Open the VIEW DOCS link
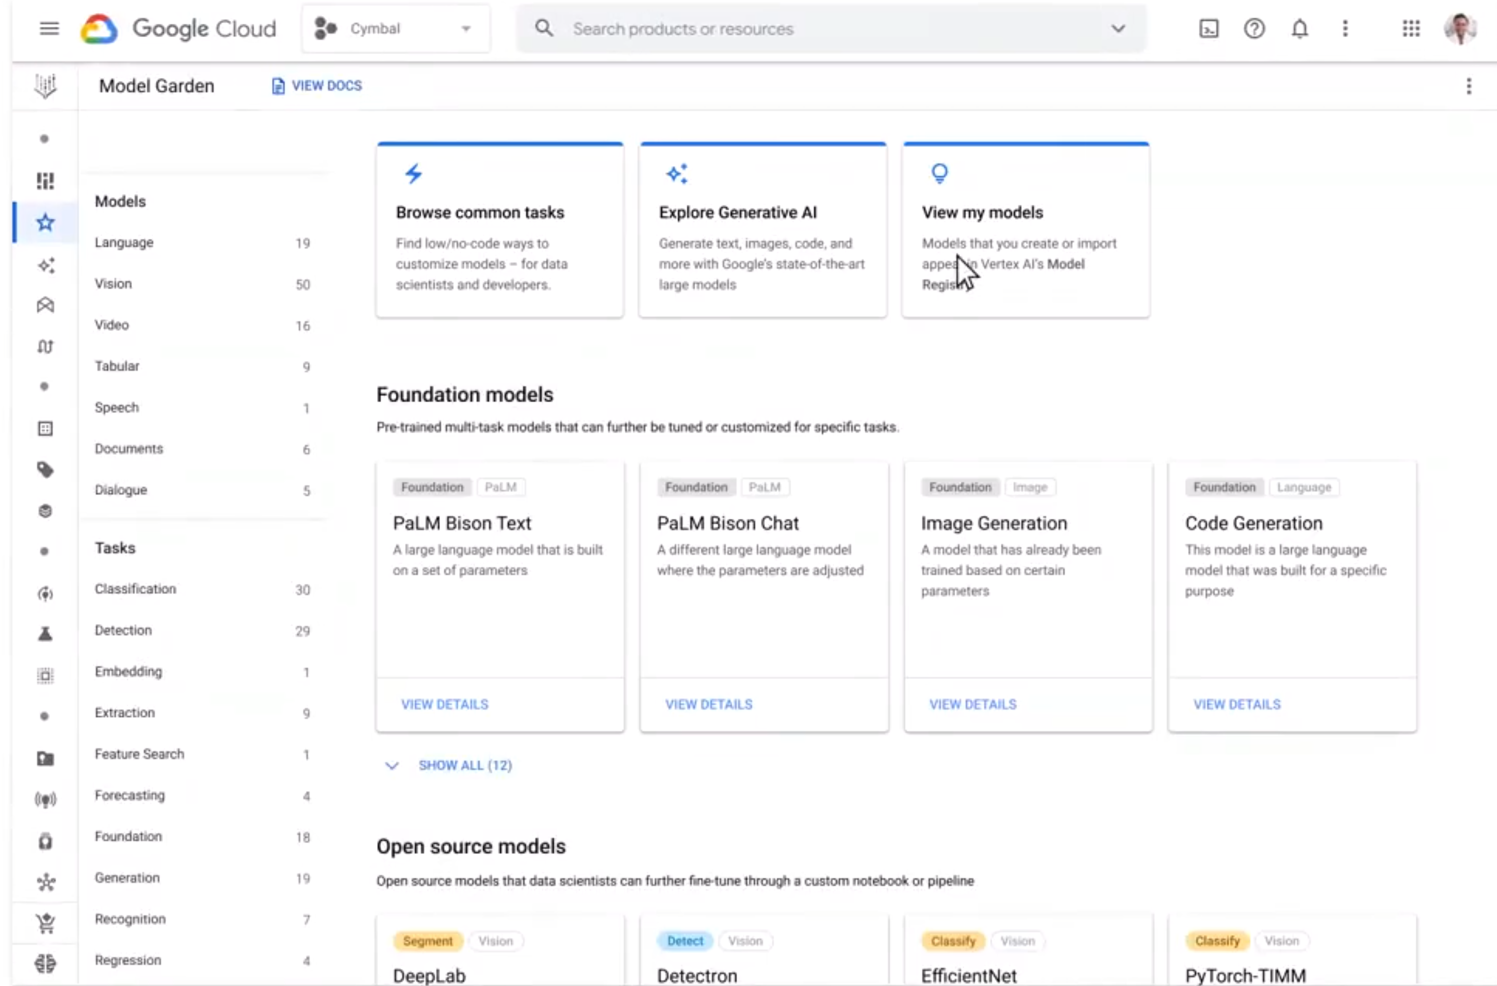Viewport: 1497px width, 986px height. [317, 86]
